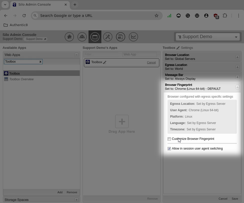Open the Chrome three-dot menu
This screenshot has height=203, width=244.
click(x=238, y=16)
